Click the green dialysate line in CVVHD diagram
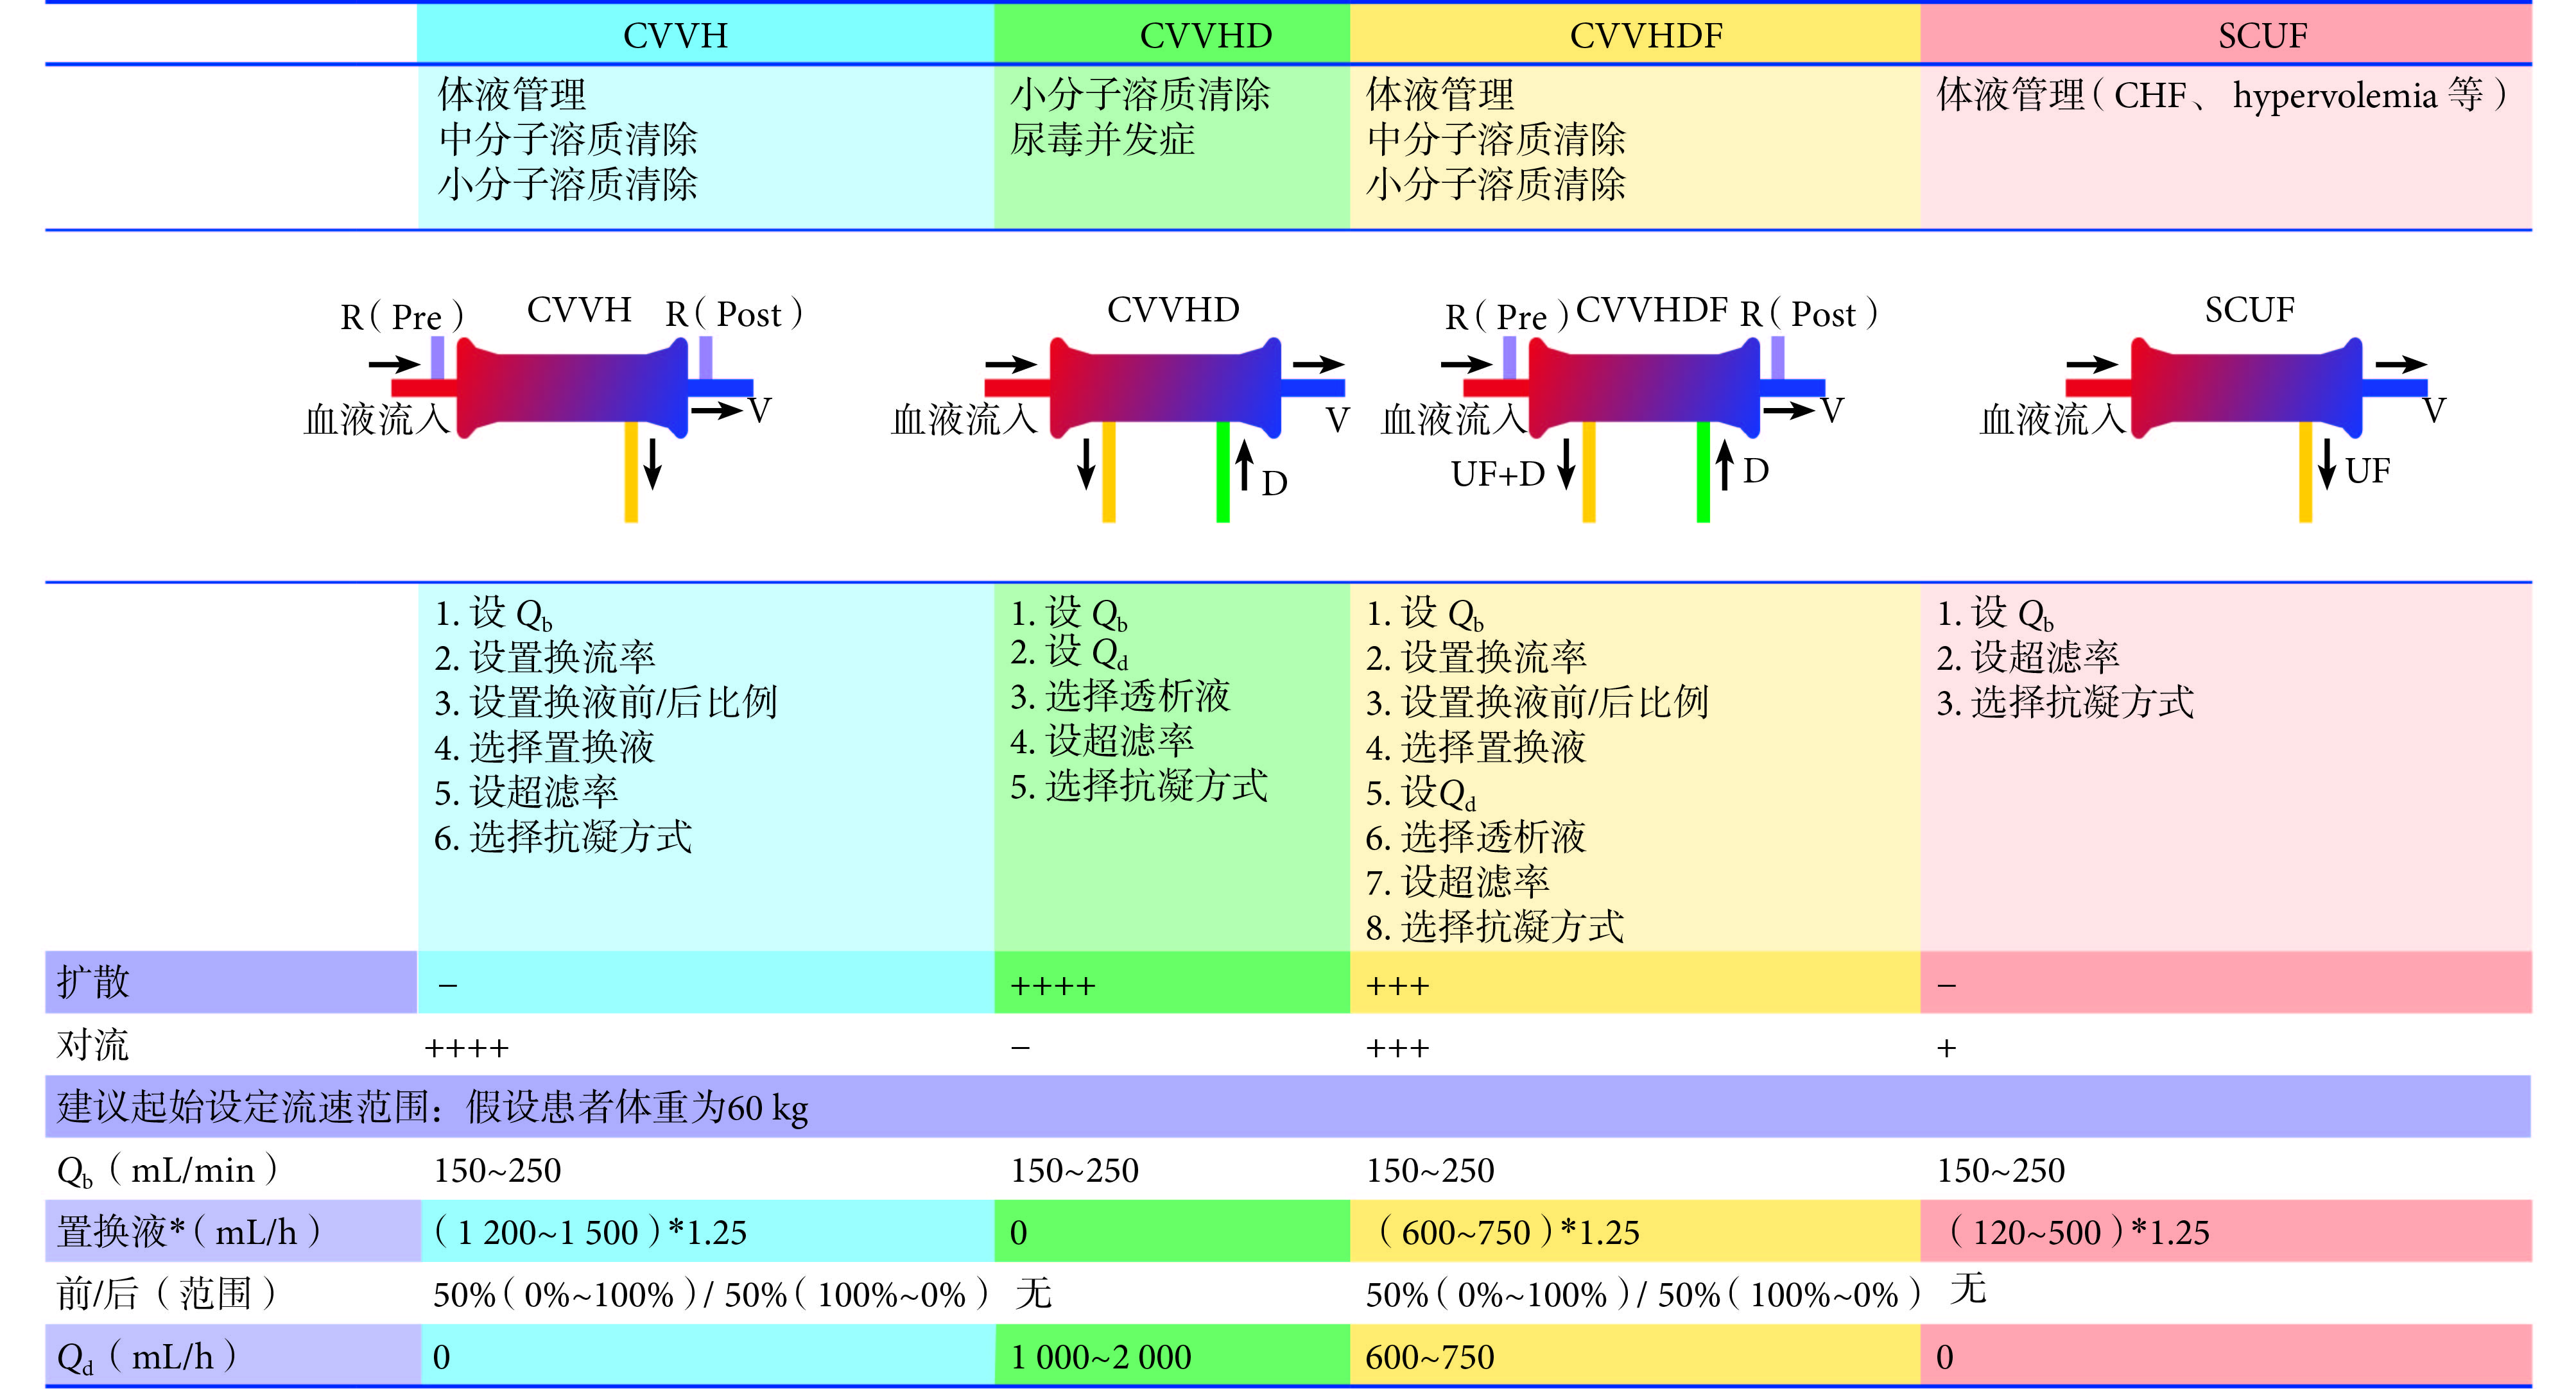 tap(1222, 472)
